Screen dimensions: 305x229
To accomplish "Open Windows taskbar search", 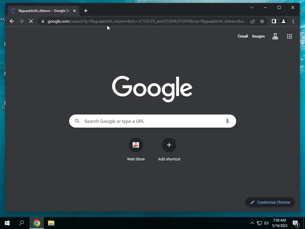I will point(21,223).
